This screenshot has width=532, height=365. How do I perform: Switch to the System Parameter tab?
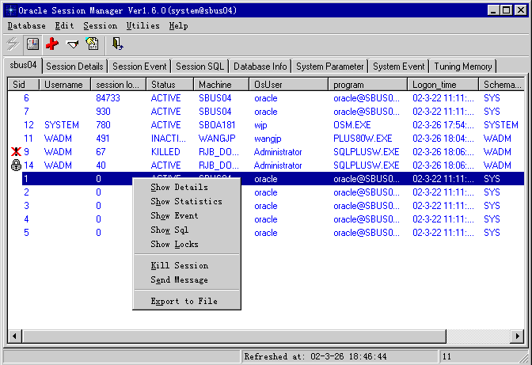pyautogui.click(x=330, y=67)
